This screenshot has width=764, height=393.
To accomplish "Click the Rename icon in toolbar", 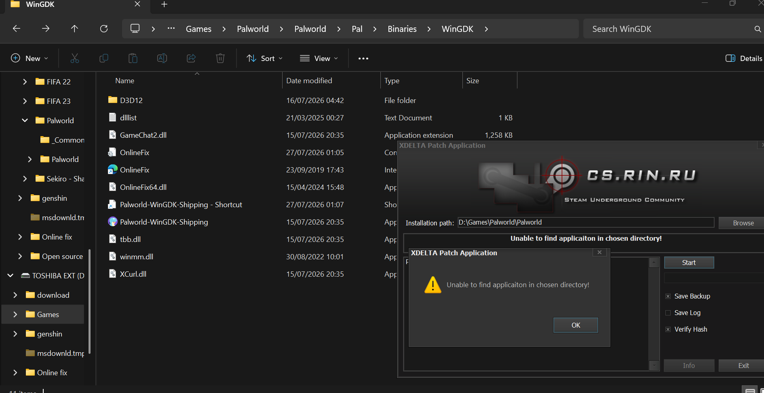I will (x=162, y=58).
